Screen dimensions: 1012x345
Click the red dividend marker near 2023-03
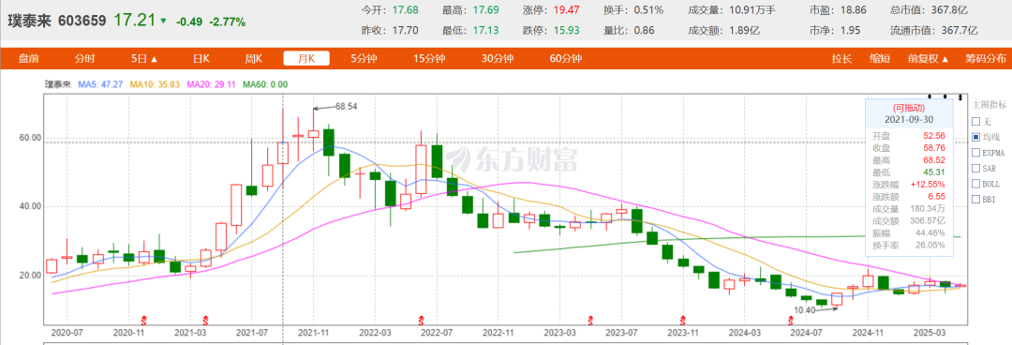(590, 320)
